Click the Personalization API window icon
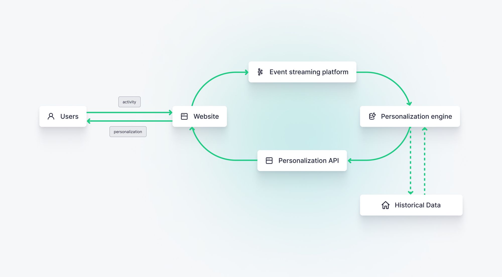 (x=269, y=161)
